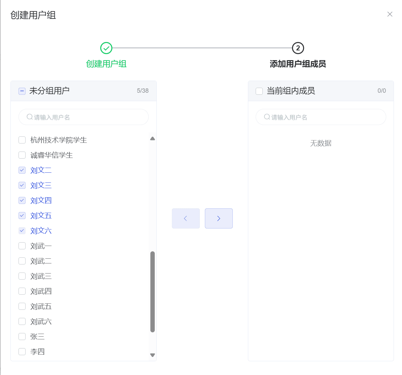Click the step 2 circle icon
Viewport: 402px width, 375px height.
[x=298, y=48]
